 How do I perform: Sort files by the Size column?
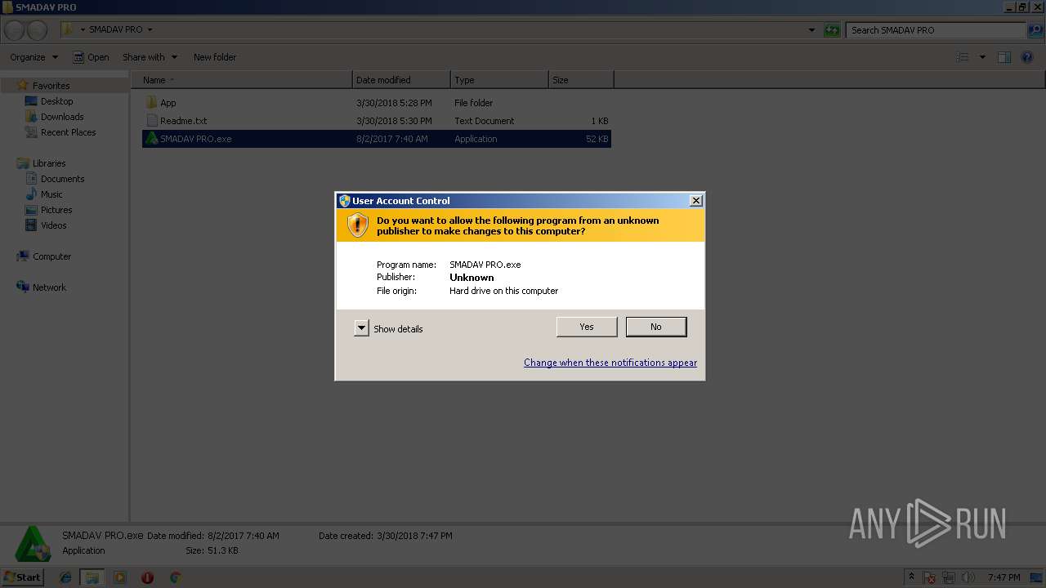(x=581, y=80)
